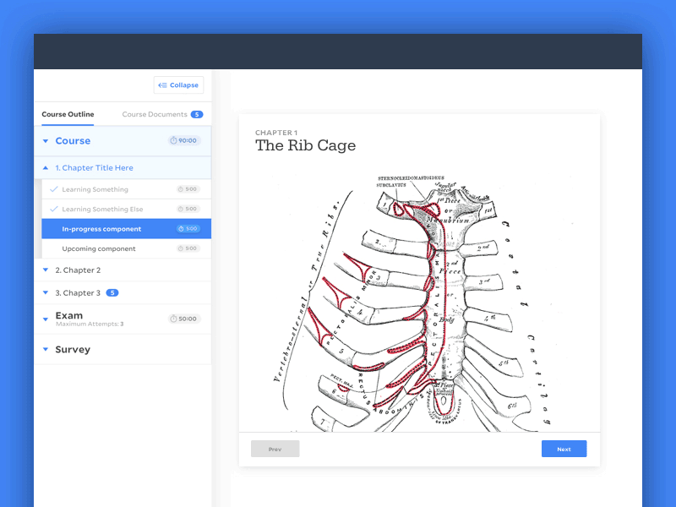Image resolution: width=676 pixels, height=507 pixels.
Task: Switch to the Course Documents tab
Action: pyautogui.click(x=154, y=114)
